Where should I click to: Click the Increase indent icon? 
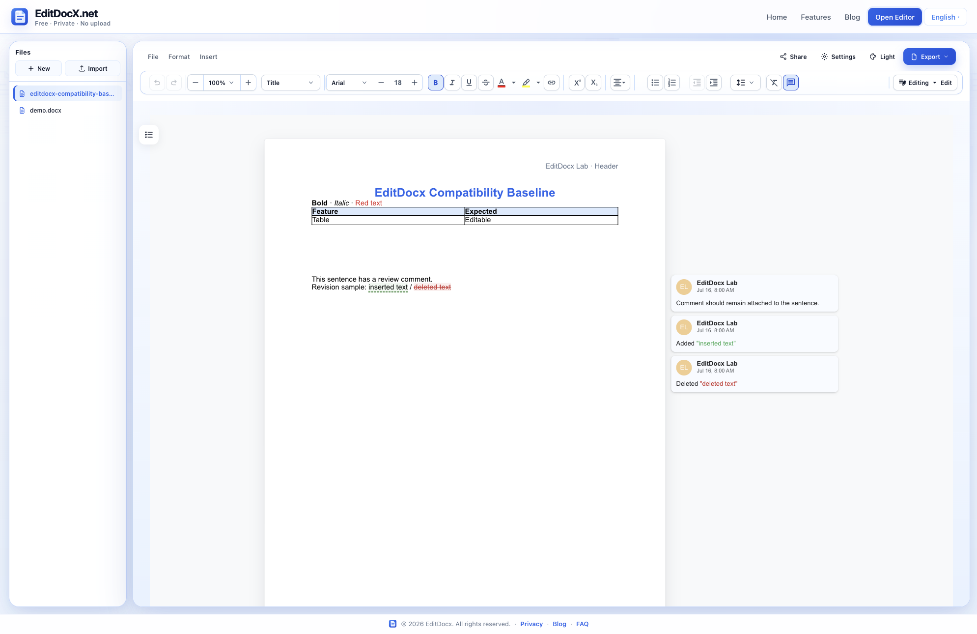coord(714,83)
